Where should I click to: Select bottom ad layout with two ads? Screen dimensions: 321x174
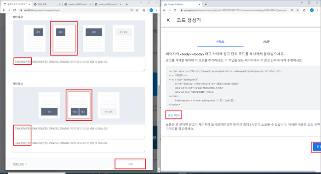tap(79, 105)
